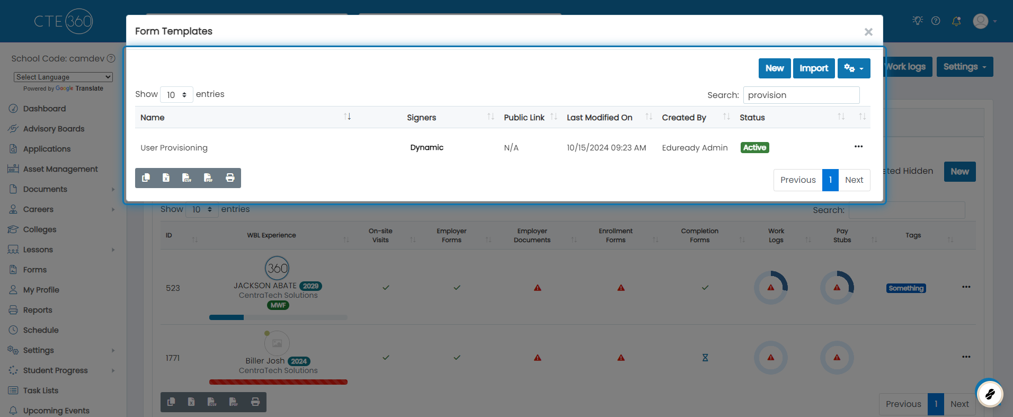Open Colleges in the sidebar
1013x417 pixels.
40,229
